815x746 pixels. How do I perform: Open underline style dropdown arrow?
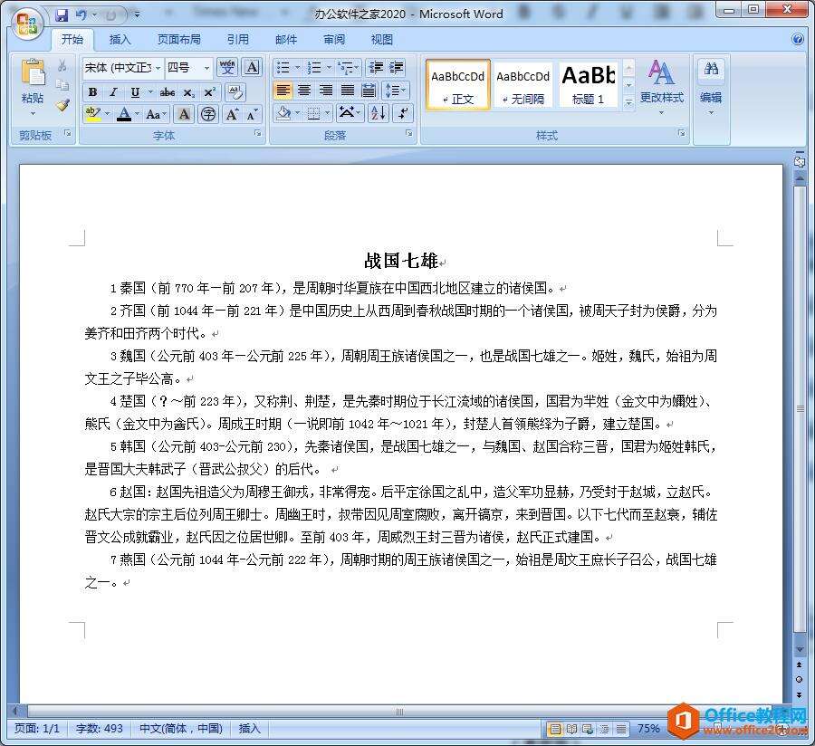150,92
